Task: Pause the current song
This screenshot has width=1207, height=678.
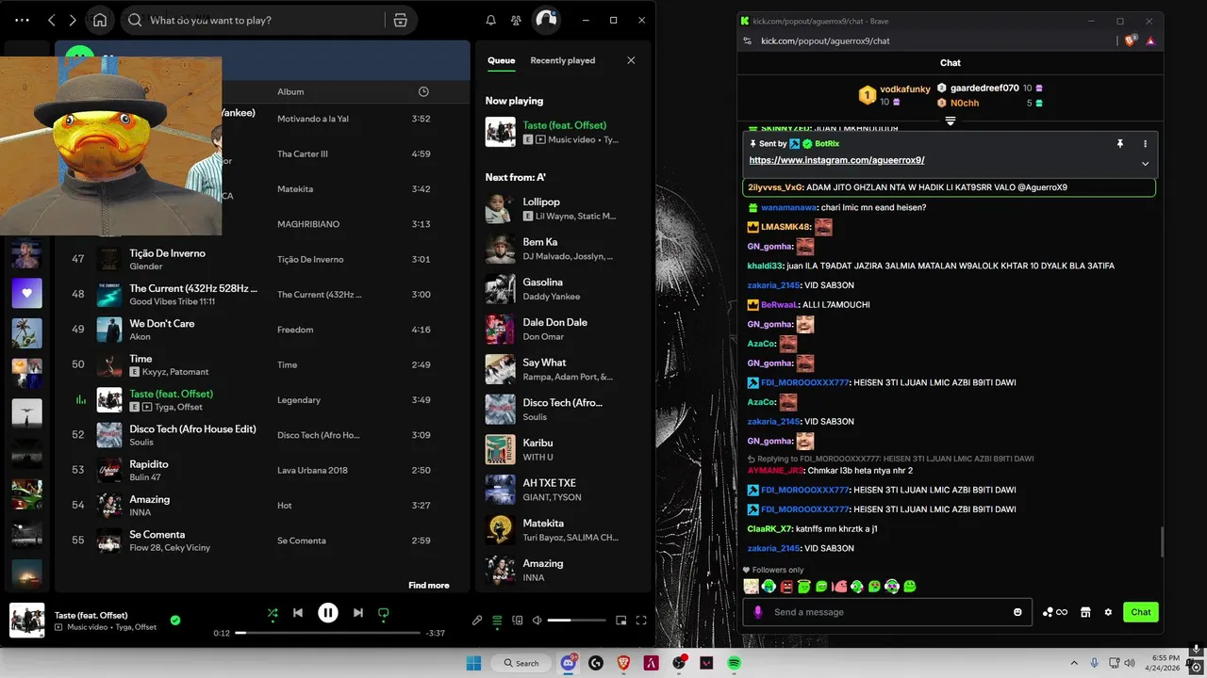Action: point(328,613)
